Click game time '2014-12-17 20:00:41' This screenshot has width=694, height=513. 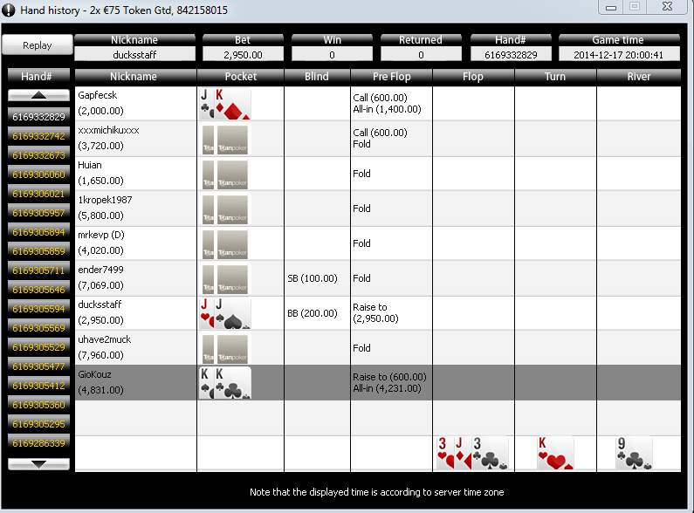[x=618, y=55]
